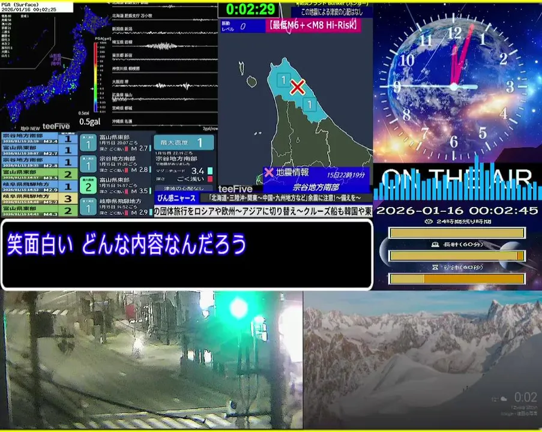This screenshot has height=432, width=542.
Task: Click intensity 1 badge of 19:35 宗谷地方南部 card
Action: point(88,164)
